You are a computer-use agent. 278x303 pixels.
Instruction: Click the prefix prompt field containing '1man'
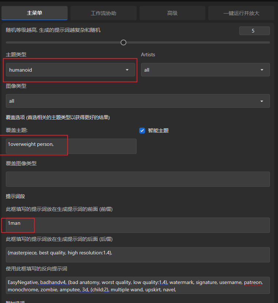click(x=138, y=225)
